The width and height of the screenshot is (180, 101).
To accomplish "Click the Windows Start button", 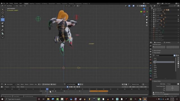I will pyautogui.click(x=2, y=99).
